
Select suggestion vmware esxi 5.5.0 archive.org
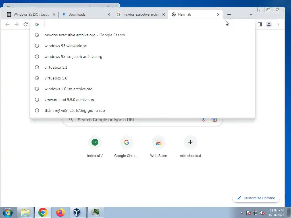pyautogui.click(x=143, y=100)
